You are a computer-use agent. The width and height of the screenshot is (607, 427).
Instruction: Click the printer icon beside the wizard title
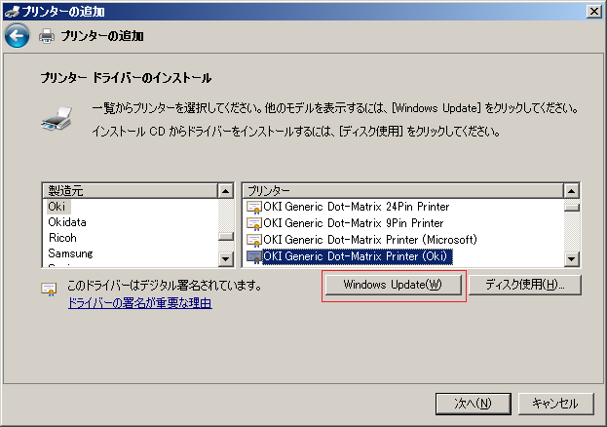47,36
